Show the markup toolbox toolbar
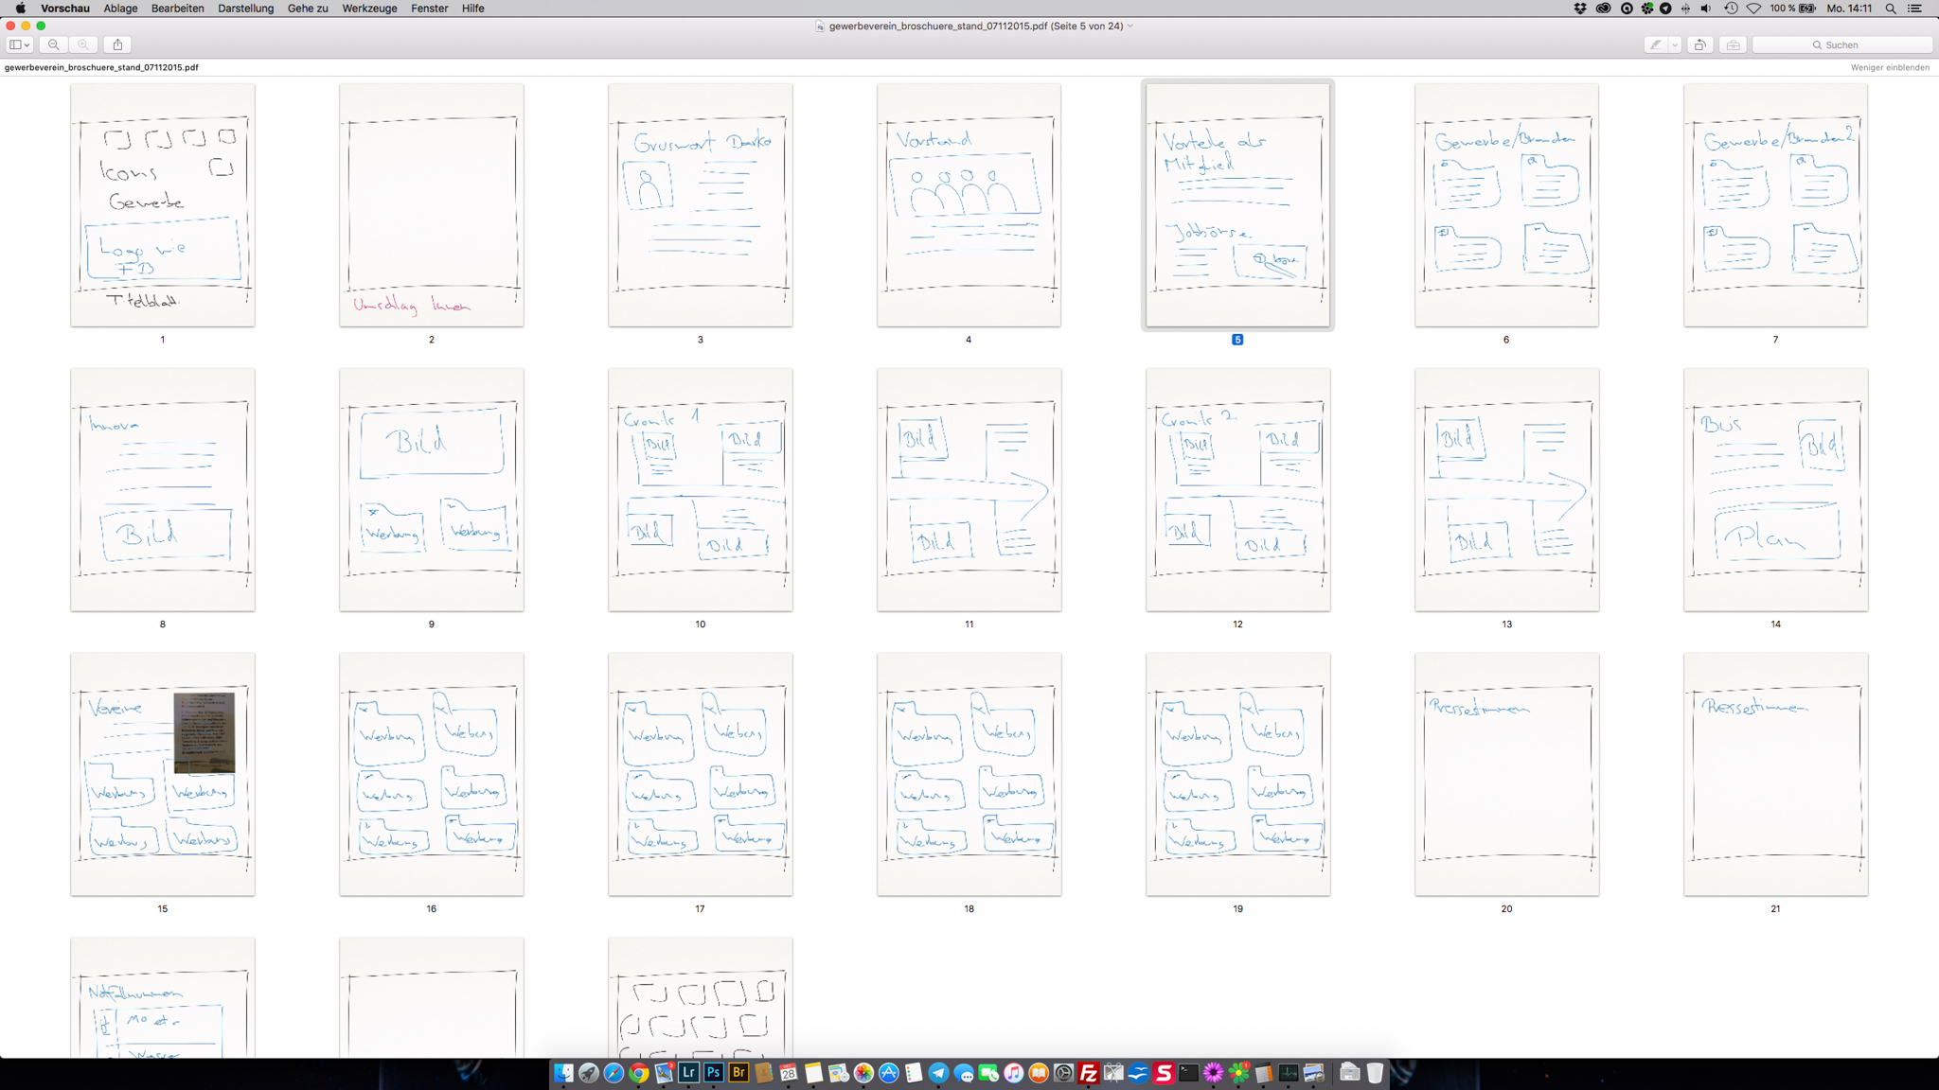This screenshot has height=1090, width=1939. (x=1733, y=44)
